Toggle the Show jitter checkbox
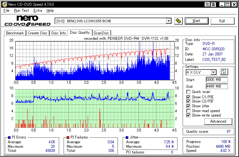This screenshot has width=239, height=157. 188,106
